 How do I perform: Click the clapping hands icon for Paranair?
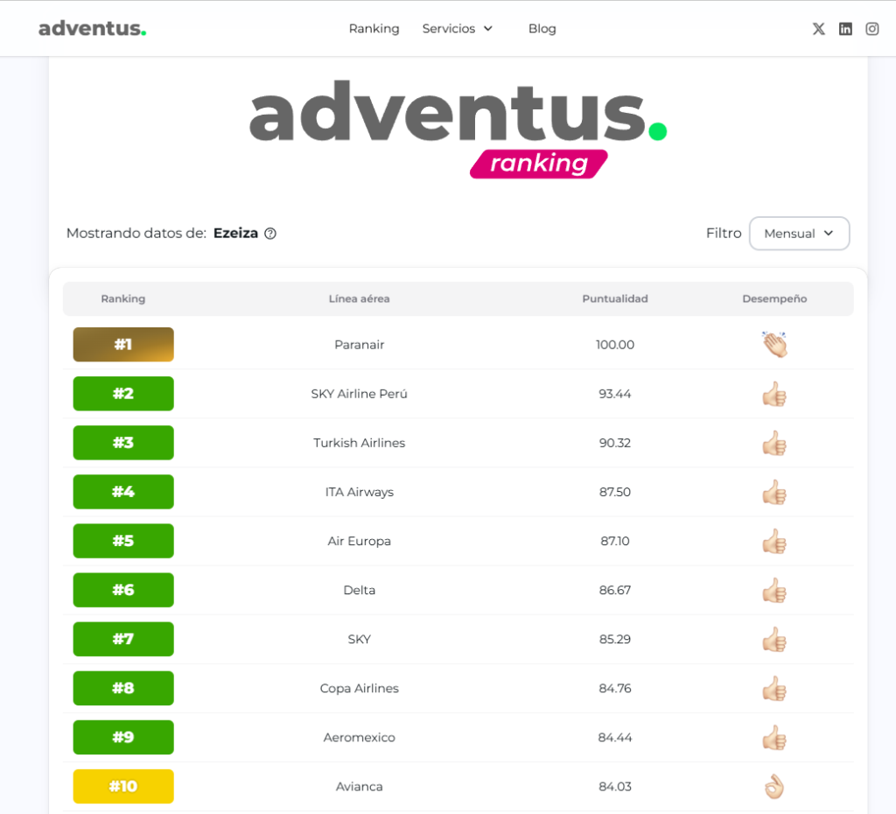point(774,345)
